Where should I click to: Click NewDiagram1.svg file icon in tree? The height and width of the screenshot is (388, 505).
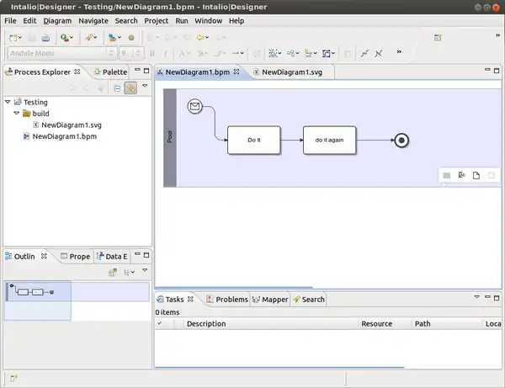35,125
